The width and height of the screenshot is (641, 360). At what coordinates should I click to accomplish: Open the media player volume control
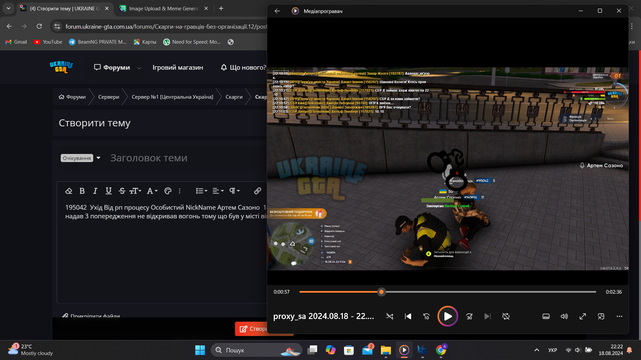[564, 316]
